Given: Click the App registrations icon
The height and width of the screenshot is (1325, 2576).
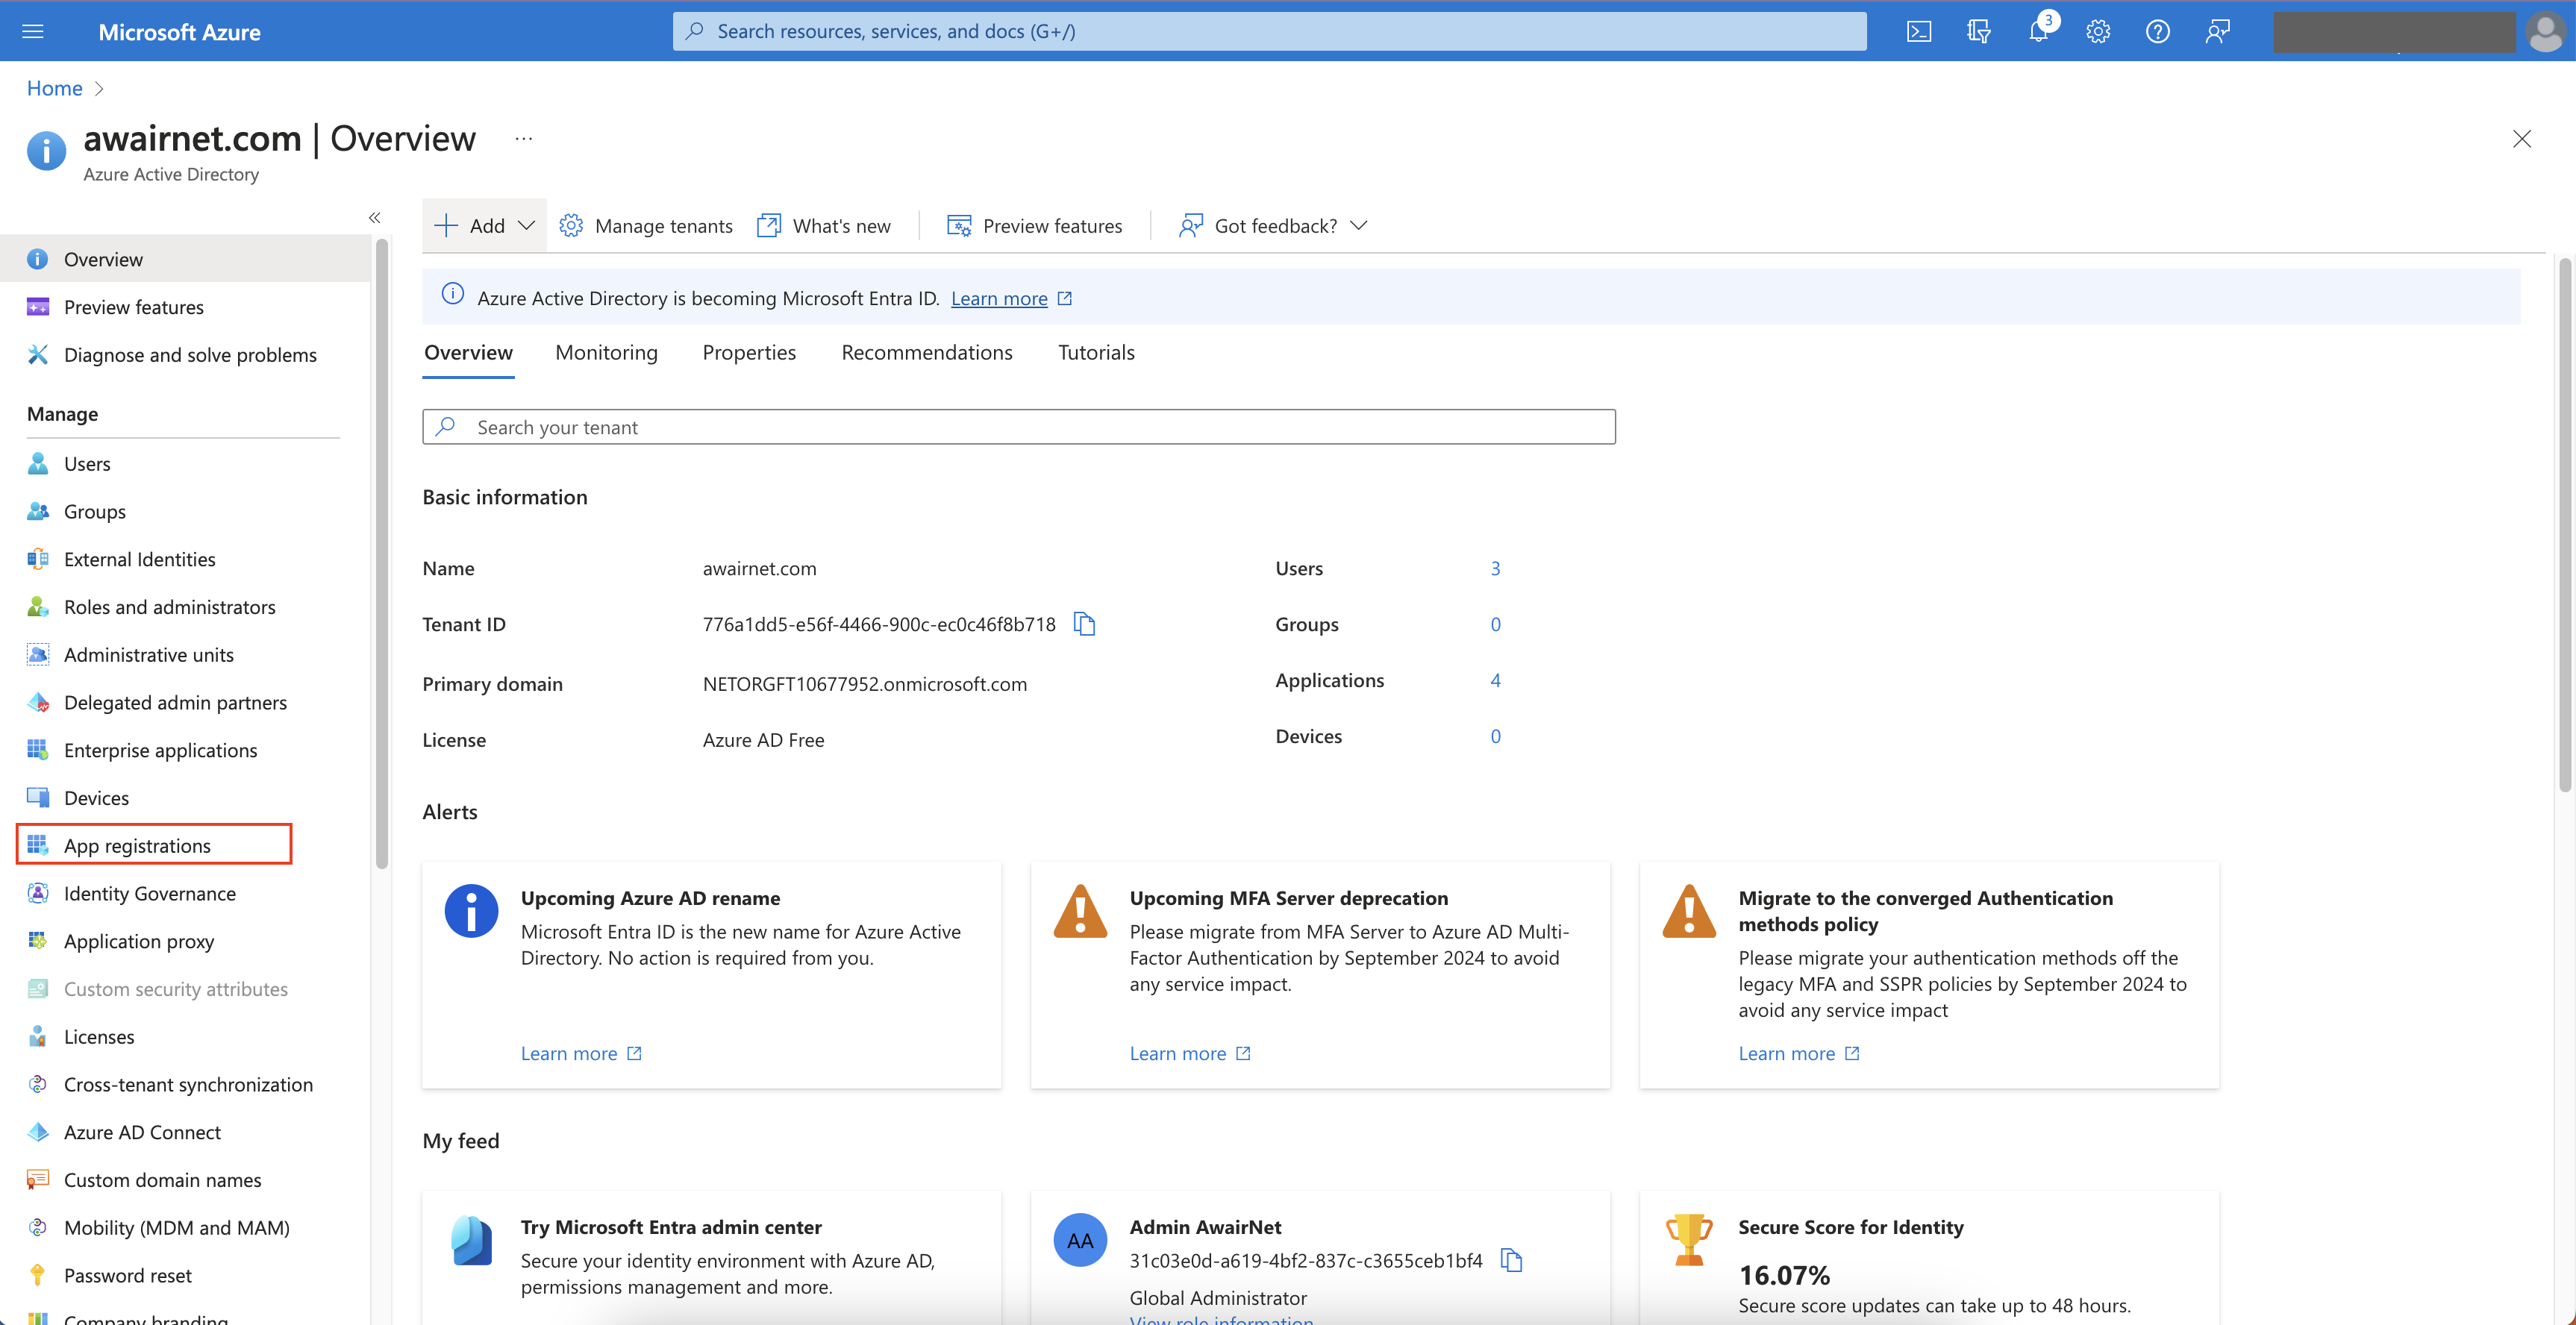Looking at the screenshot, I should (x=38, y=845).
